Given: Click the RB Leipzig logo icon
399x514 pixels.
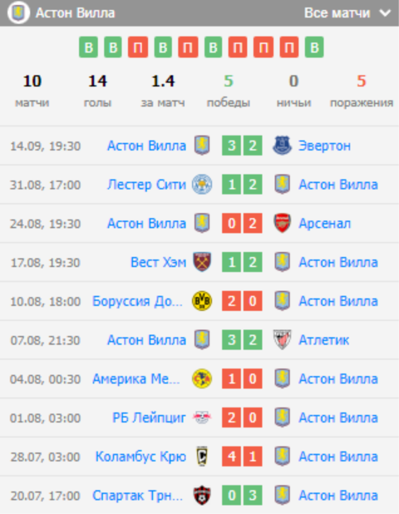Looking at the screenshot, I should (202, 418).
